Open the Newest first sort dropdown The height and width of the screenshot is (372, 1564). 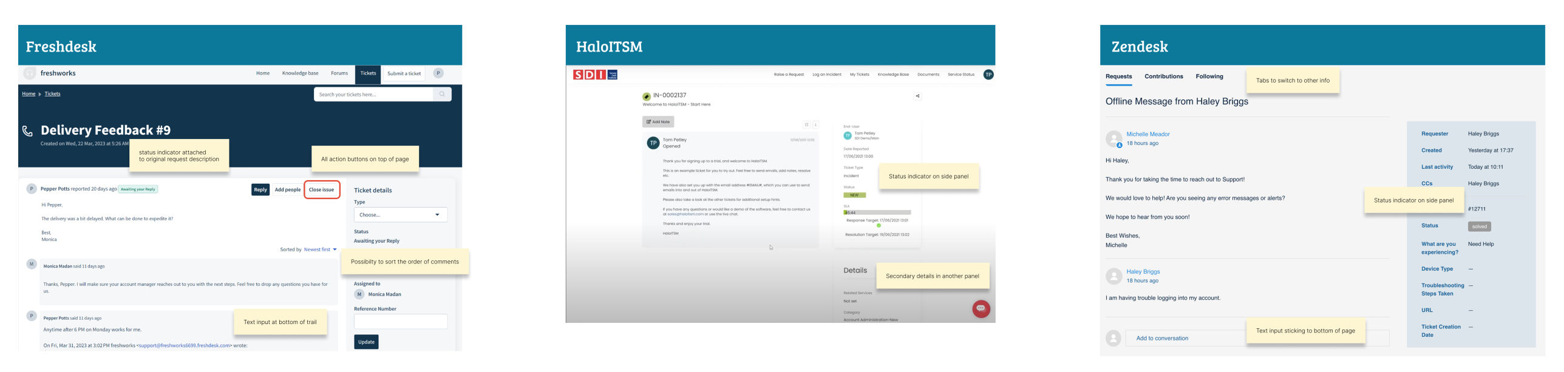(x=321, y=249)
